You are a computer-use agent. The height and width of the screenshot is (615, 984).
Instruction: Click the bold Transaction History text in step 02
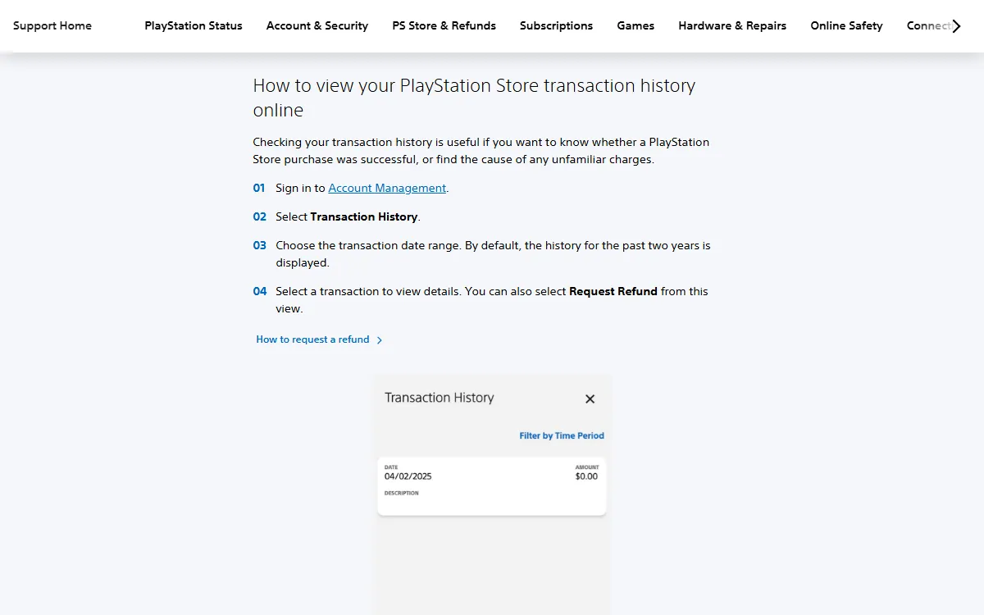[x=364, y=216]
